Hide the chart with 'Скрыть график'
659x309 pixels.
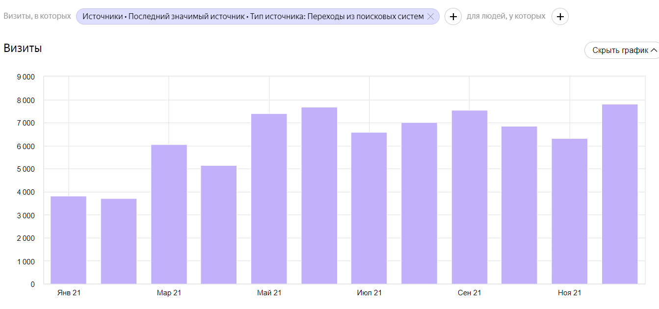click(622, 50)
